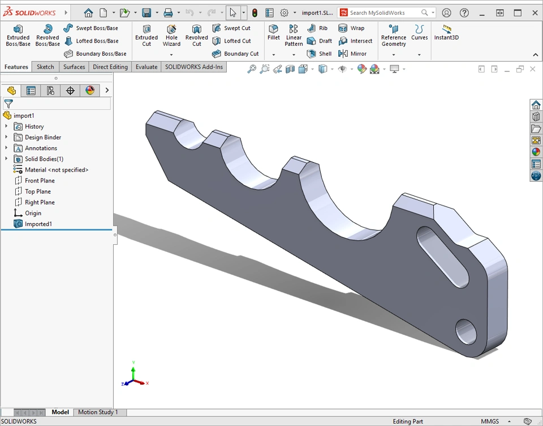This screenshot has width=543, height=426.
Task: Open the Hole Wizard tool
Action: [x=171, y=35]
